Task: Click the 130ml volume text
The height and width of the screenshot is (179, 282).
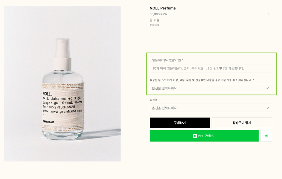Action: pos(154,25)
